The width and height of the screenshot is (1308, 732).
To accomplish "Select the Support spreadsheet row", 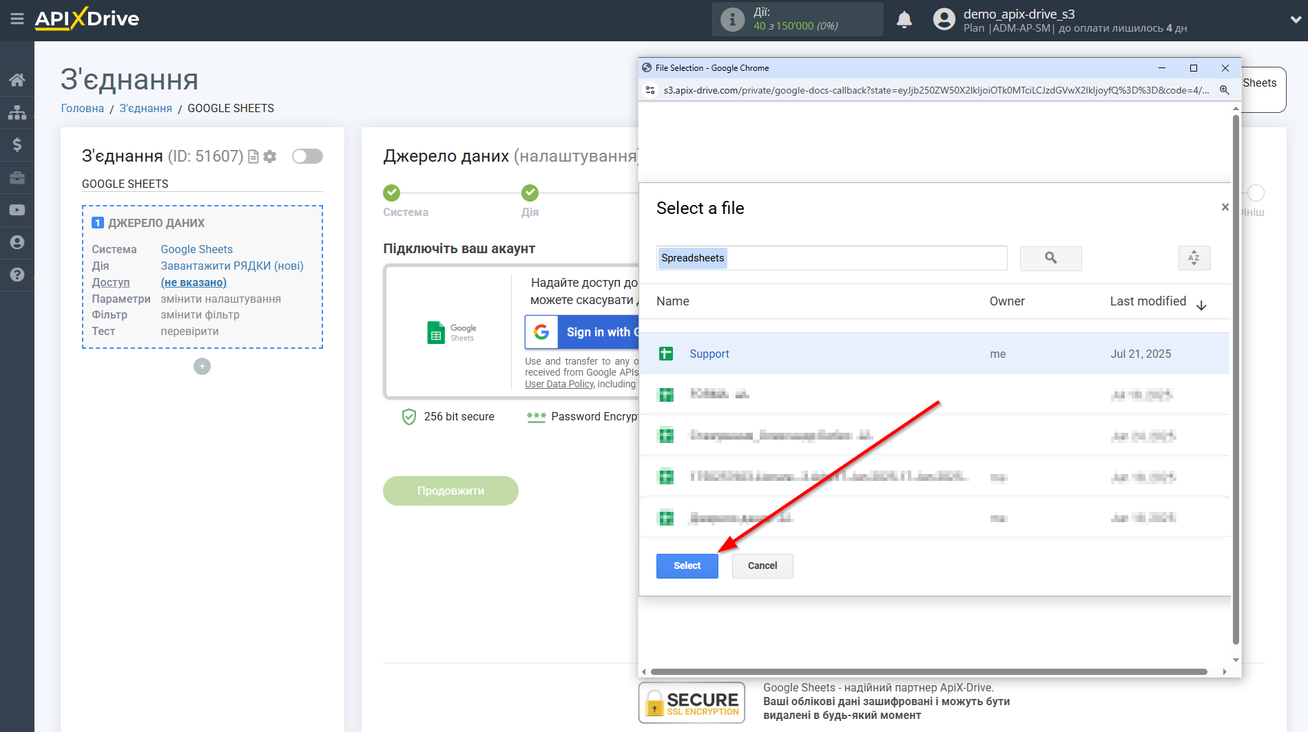I will point(935,354).
